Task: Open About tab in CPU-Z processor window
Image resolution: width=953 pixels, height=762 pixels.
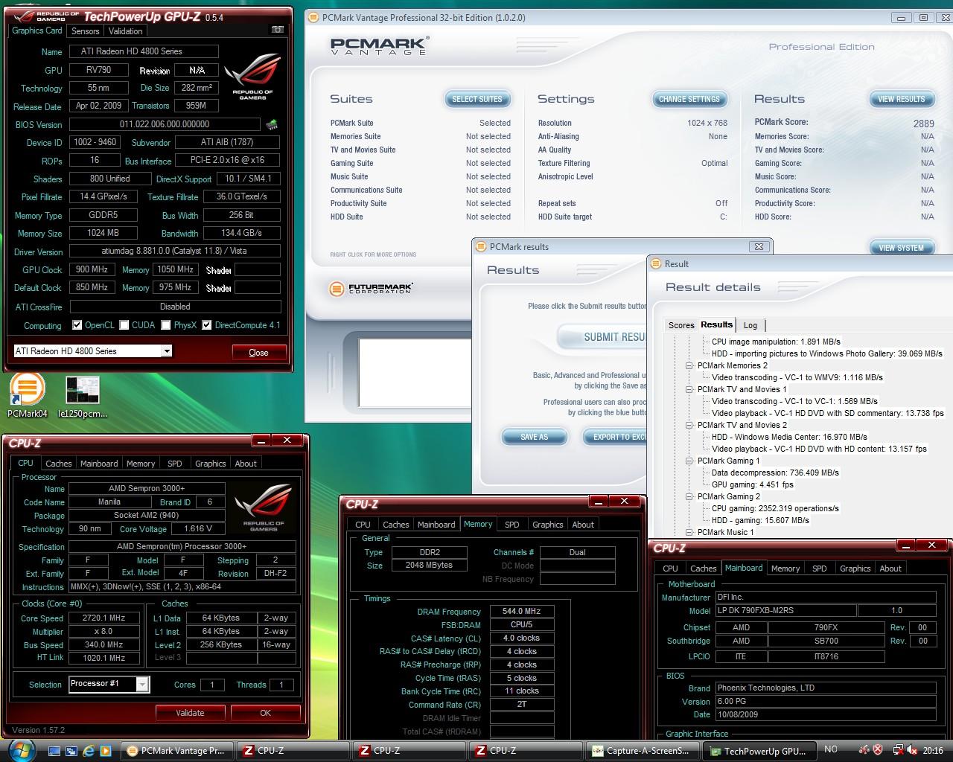Action: pyautogui.click(x=246, y=464)
